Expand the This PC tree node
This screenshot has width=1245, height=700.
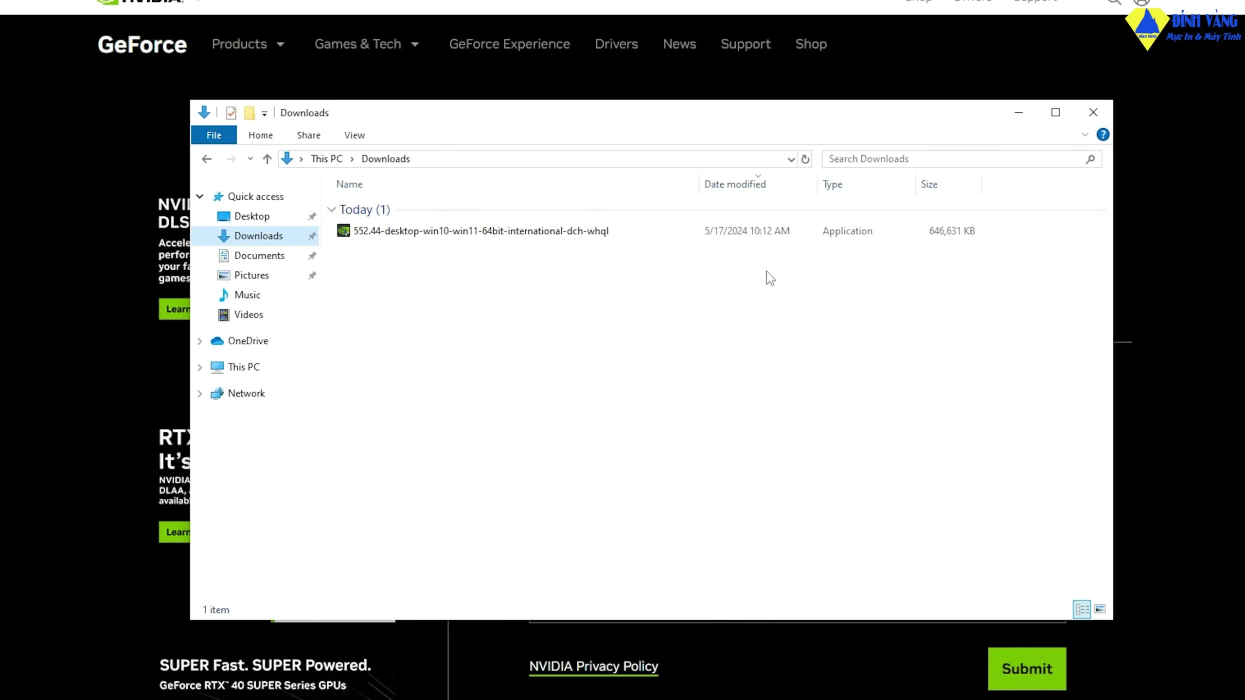pos(199,367)
